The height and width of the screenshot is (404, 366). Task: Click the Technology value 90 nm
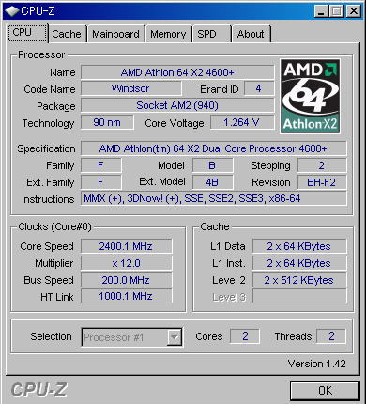107,122
